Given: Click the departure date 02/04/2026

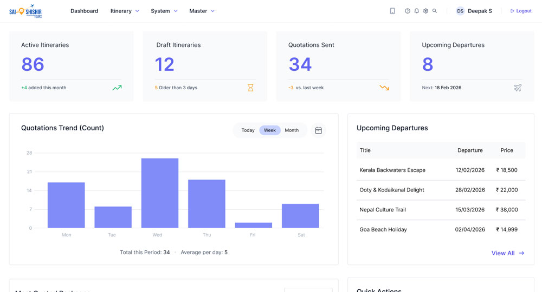Looking at the screenshot, I should [470, 230].
